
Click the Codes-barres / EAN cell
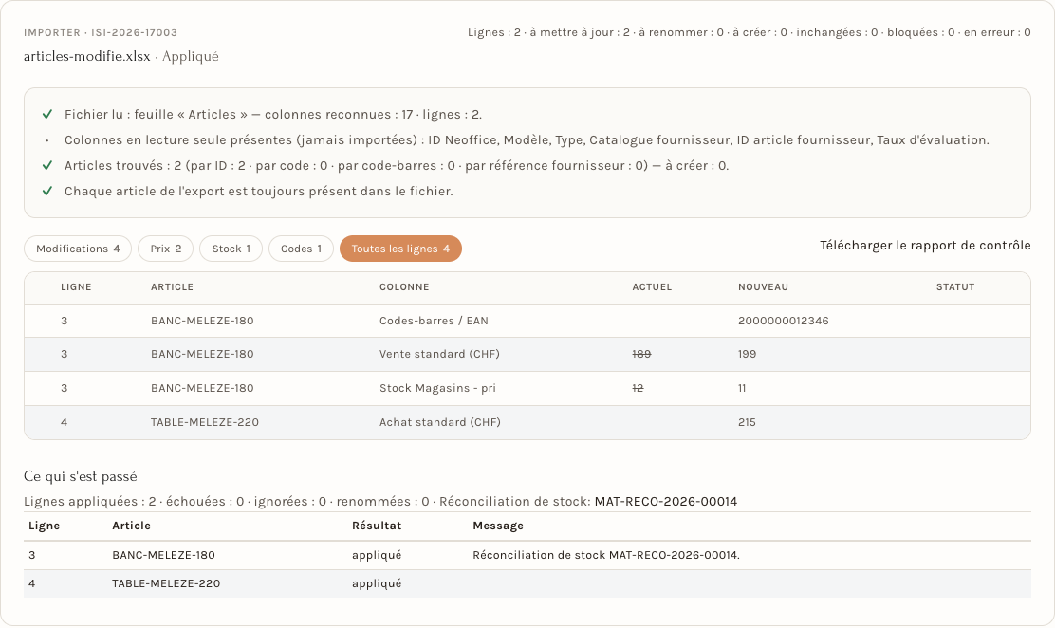pos(434,321)
